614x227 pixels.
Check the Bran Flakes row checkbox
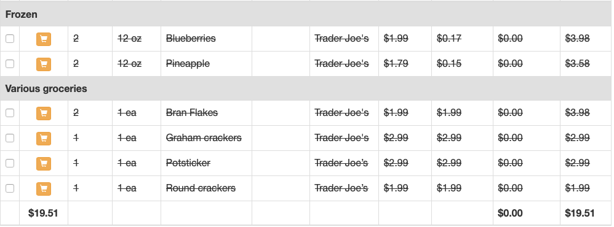click(x=10, y=113)
